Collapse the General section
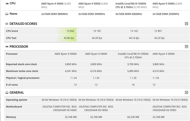 point(186,92)
